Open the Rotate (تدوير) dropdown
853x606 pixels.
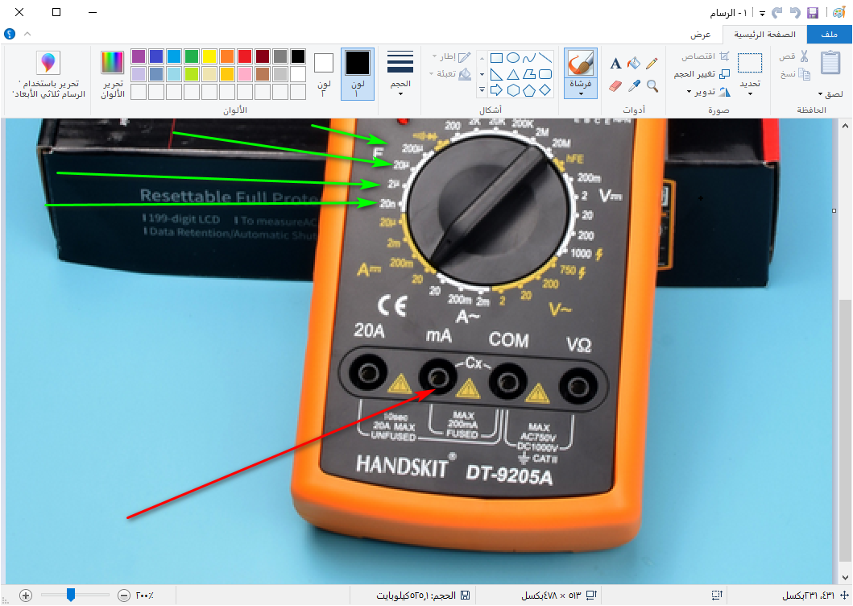[708, 92]
